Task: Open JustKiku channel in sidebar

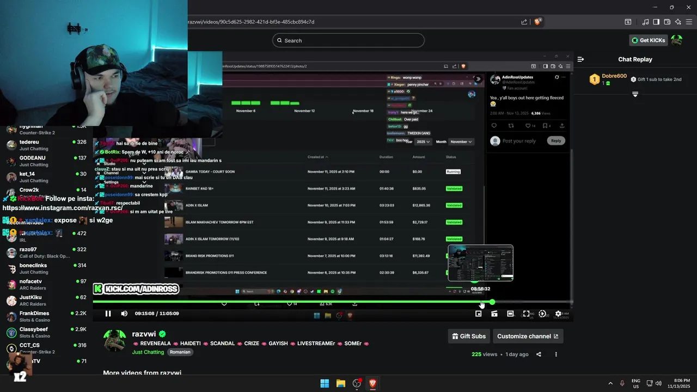Action: click(46, 301)
